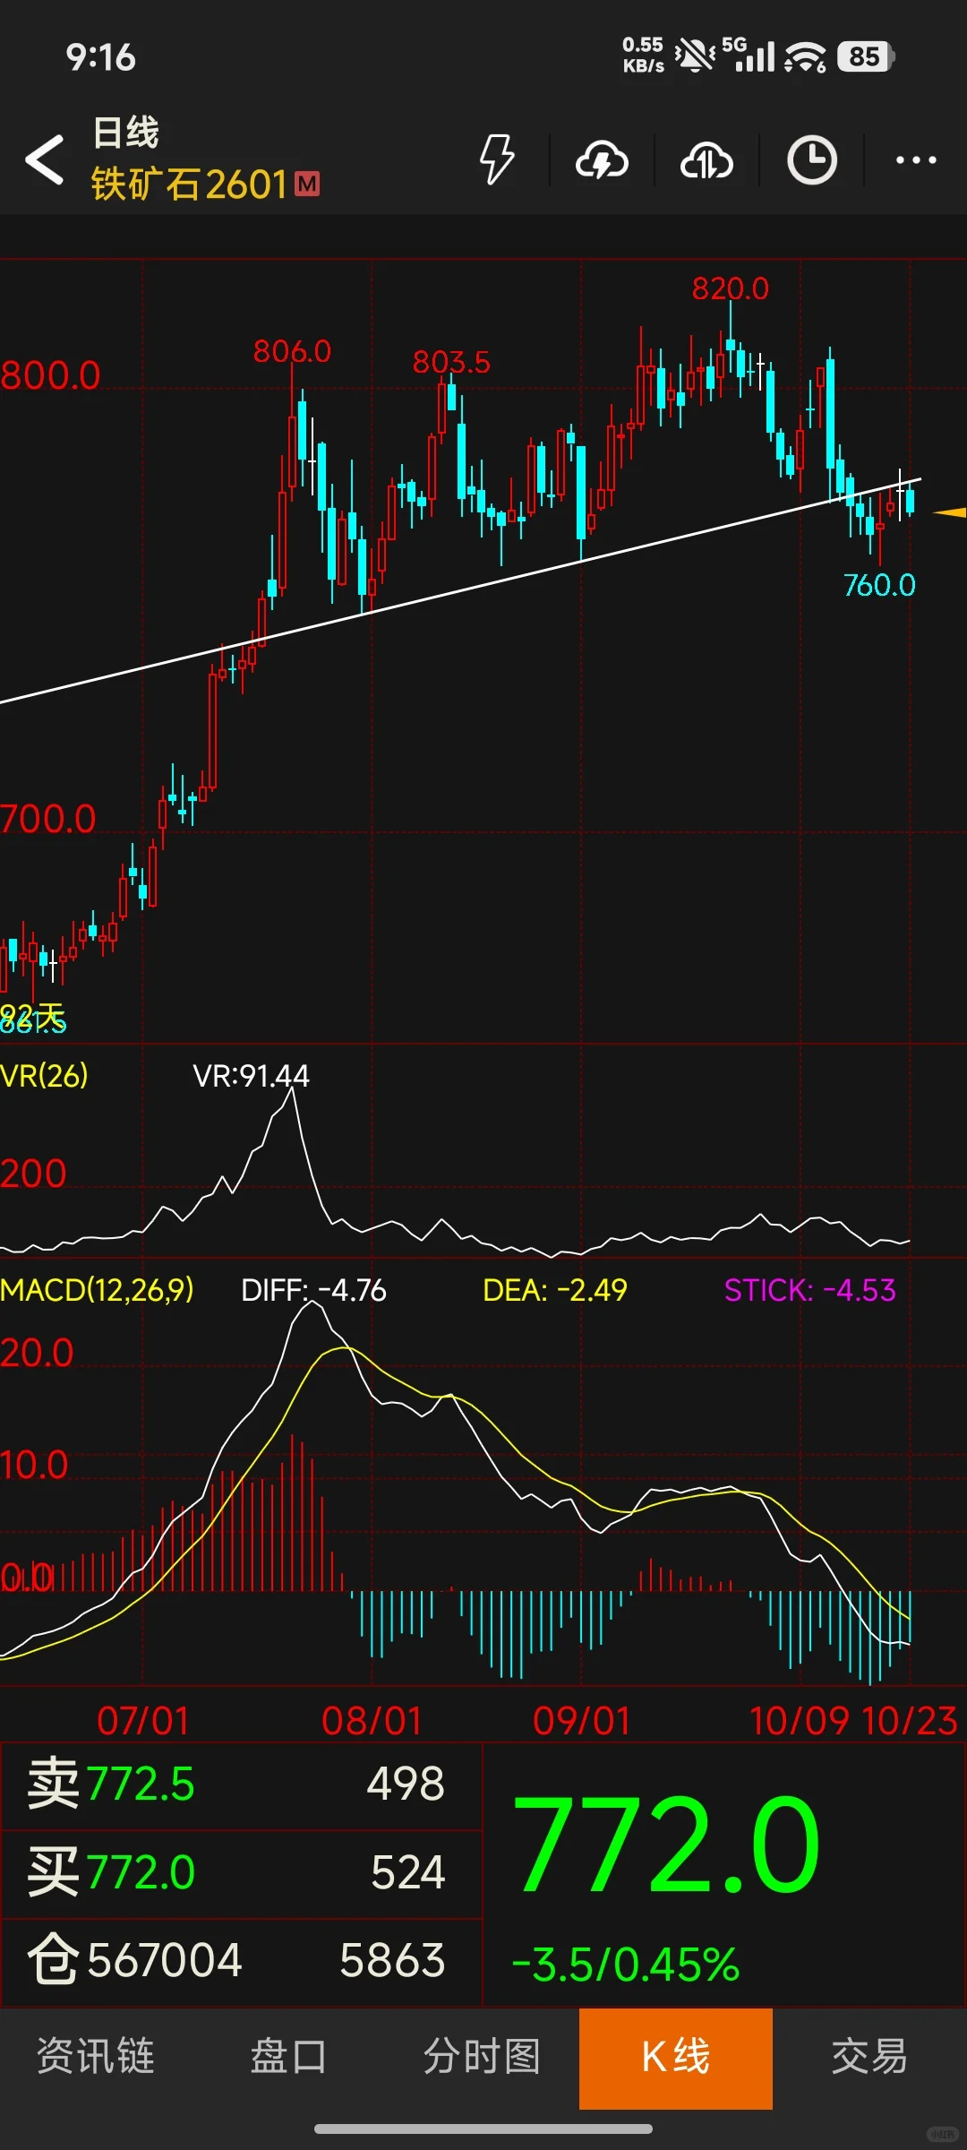Tap the VR(26) indicator label
967x2150 pixels.
tap(44, 1075)
